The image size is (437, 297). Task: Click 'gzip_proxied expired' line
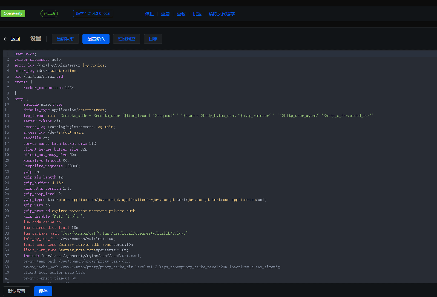(80, 211)
